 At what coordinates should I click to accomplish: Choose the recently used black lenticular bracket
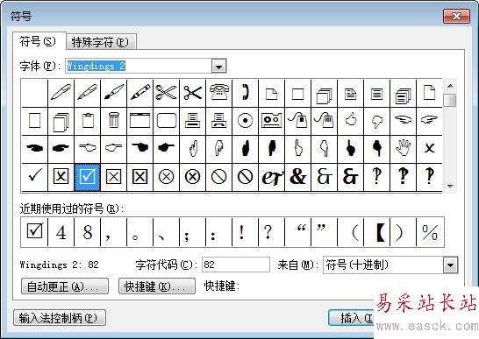coord(376,232)
